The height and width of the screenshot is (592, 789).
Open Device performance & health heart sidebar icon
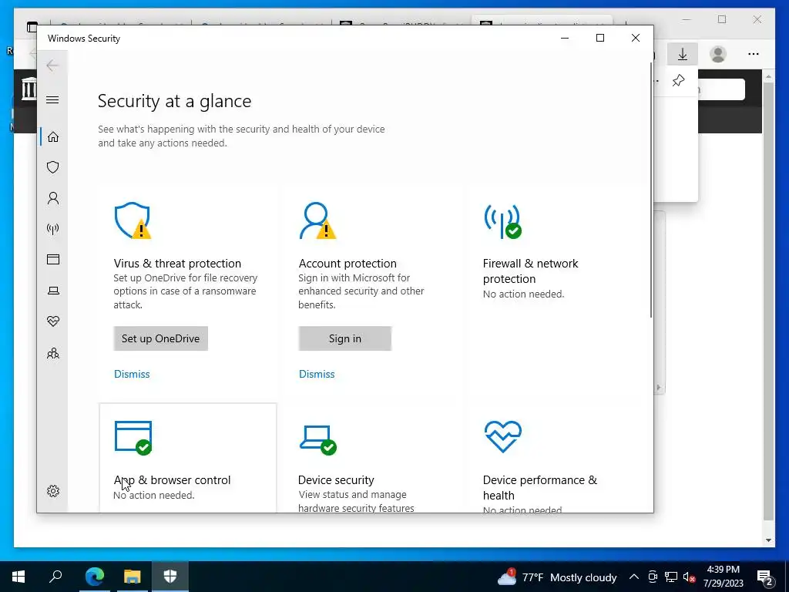point(53,321)
